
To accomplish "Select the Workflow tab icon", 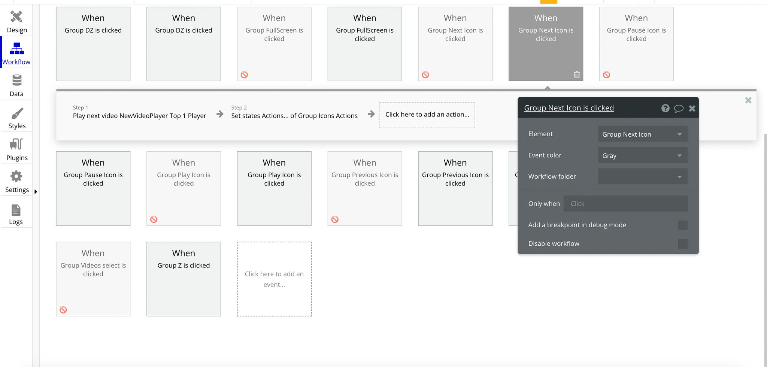I will [16, 49].
